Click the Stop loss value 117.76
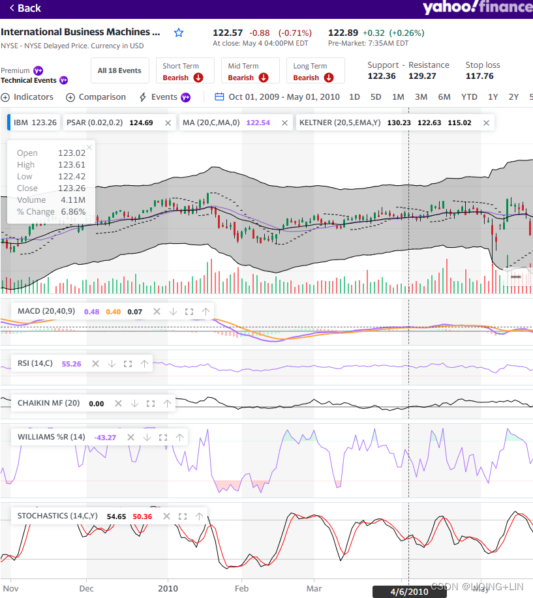Image resolution: width=533 pixels, height=598 pixels. tap(480, 76)
